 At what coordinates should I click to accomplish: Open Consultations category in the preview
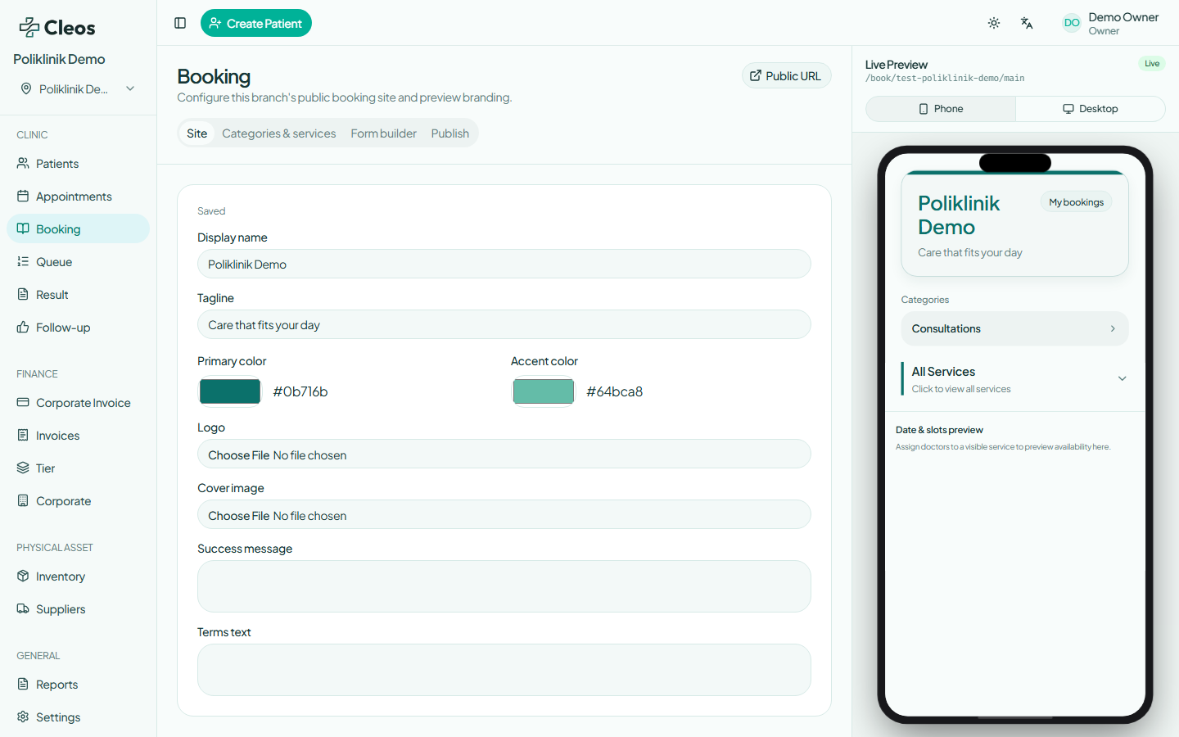pyautogui.click(x=1015, y=328)
